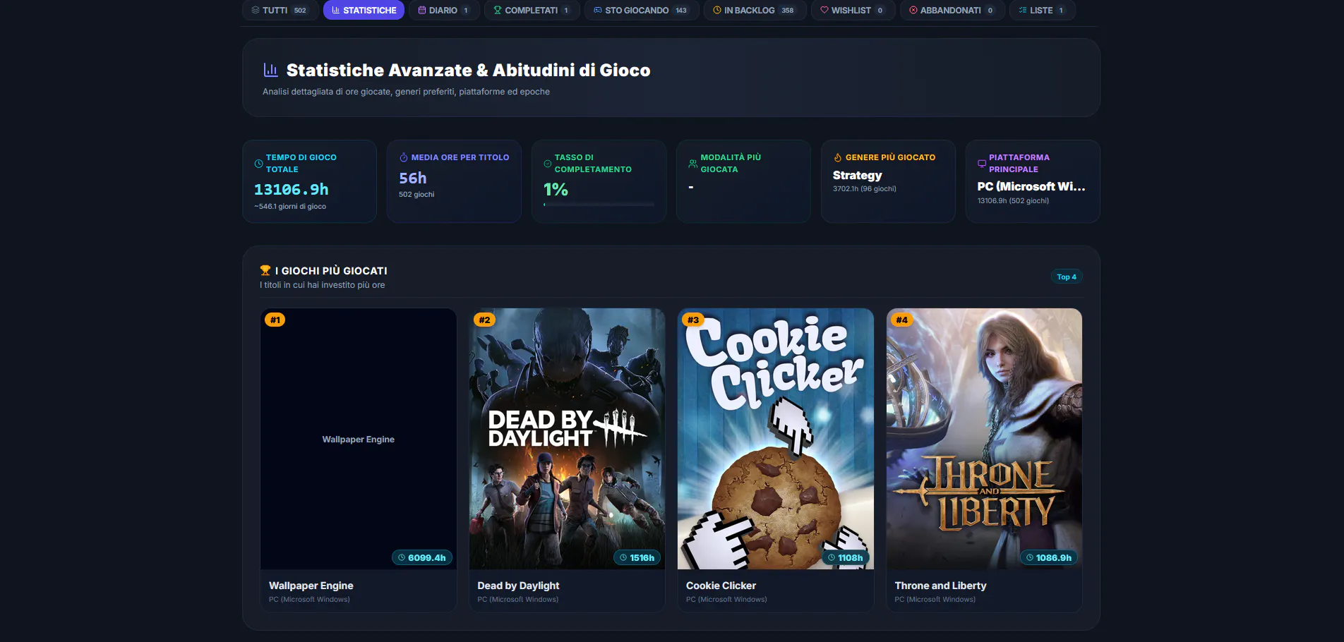Click the gamepad icon on the Sto Giocando tab

pyautogui.click(x=598, y=10)
